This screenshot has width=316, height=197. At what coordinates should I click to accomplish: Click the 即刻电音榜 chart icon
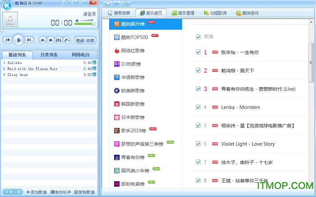(x=116, y=184)
